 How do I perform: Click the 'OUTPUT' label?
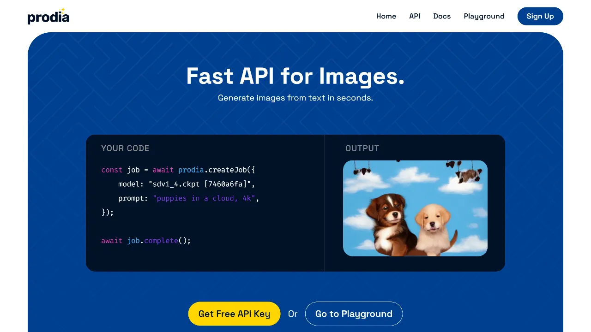point(362,148)
